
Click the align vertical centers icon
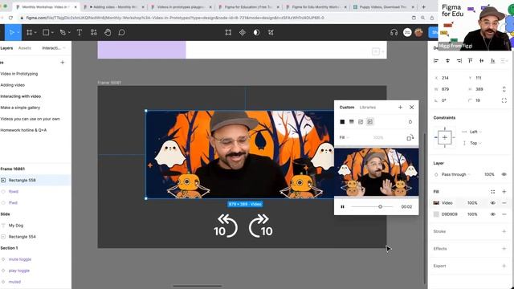click(481, 61)
